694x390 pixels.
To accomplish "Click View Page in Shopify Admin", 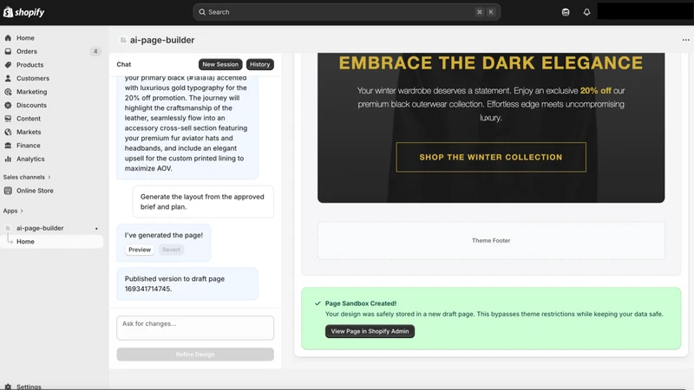I will (370, 331).
